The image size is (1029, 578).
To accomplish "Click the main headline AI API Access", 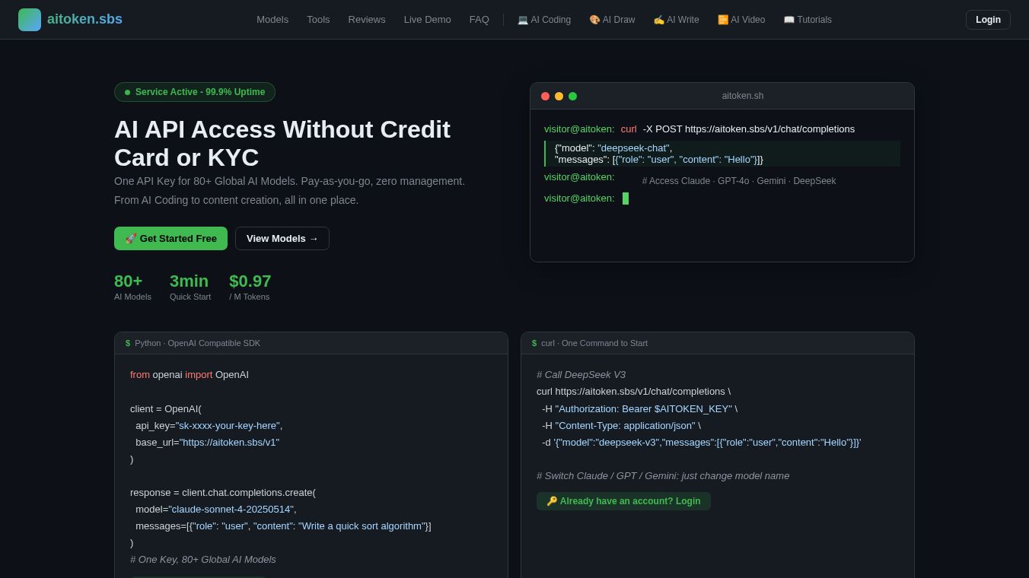I will tap(282, 143).
